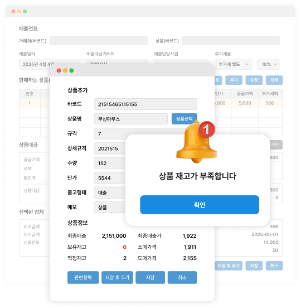Screen dimensions: 301x308
Task: Click the 500 tax cell in row 1
Action: (x=270, y=103)
